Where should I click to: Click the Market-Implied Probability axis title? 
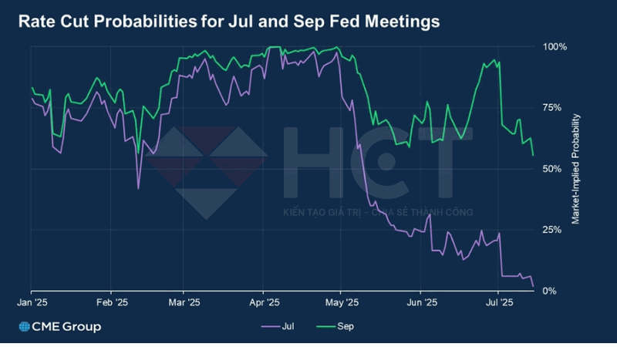point(575,169)
